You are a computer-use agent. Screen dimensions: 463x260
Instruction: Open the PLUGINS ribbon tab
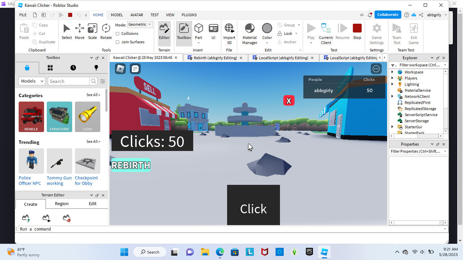pyautogui.click(x=189, y=15)
